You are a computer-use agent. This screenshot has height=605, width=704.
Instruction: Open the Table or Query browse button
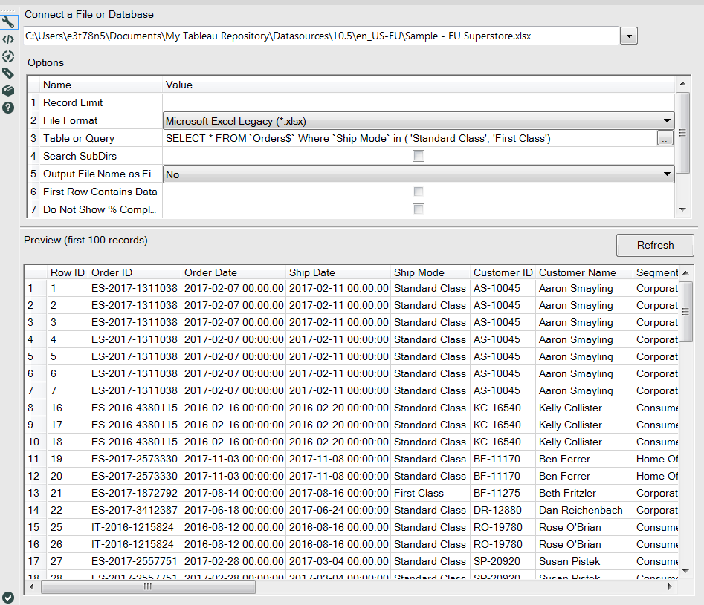tap(665, 137)
